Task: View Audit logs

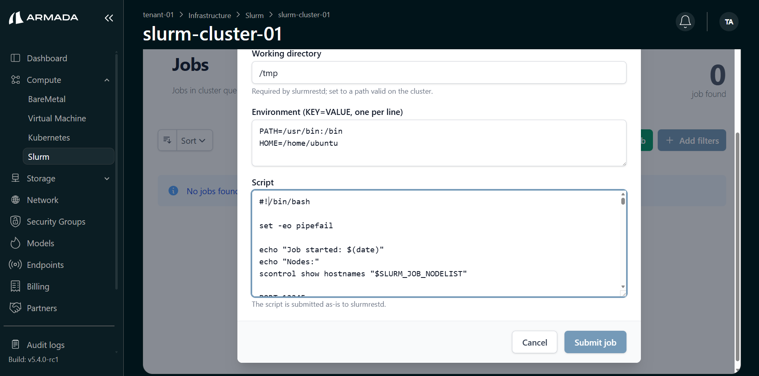Action: pos(46,345)
